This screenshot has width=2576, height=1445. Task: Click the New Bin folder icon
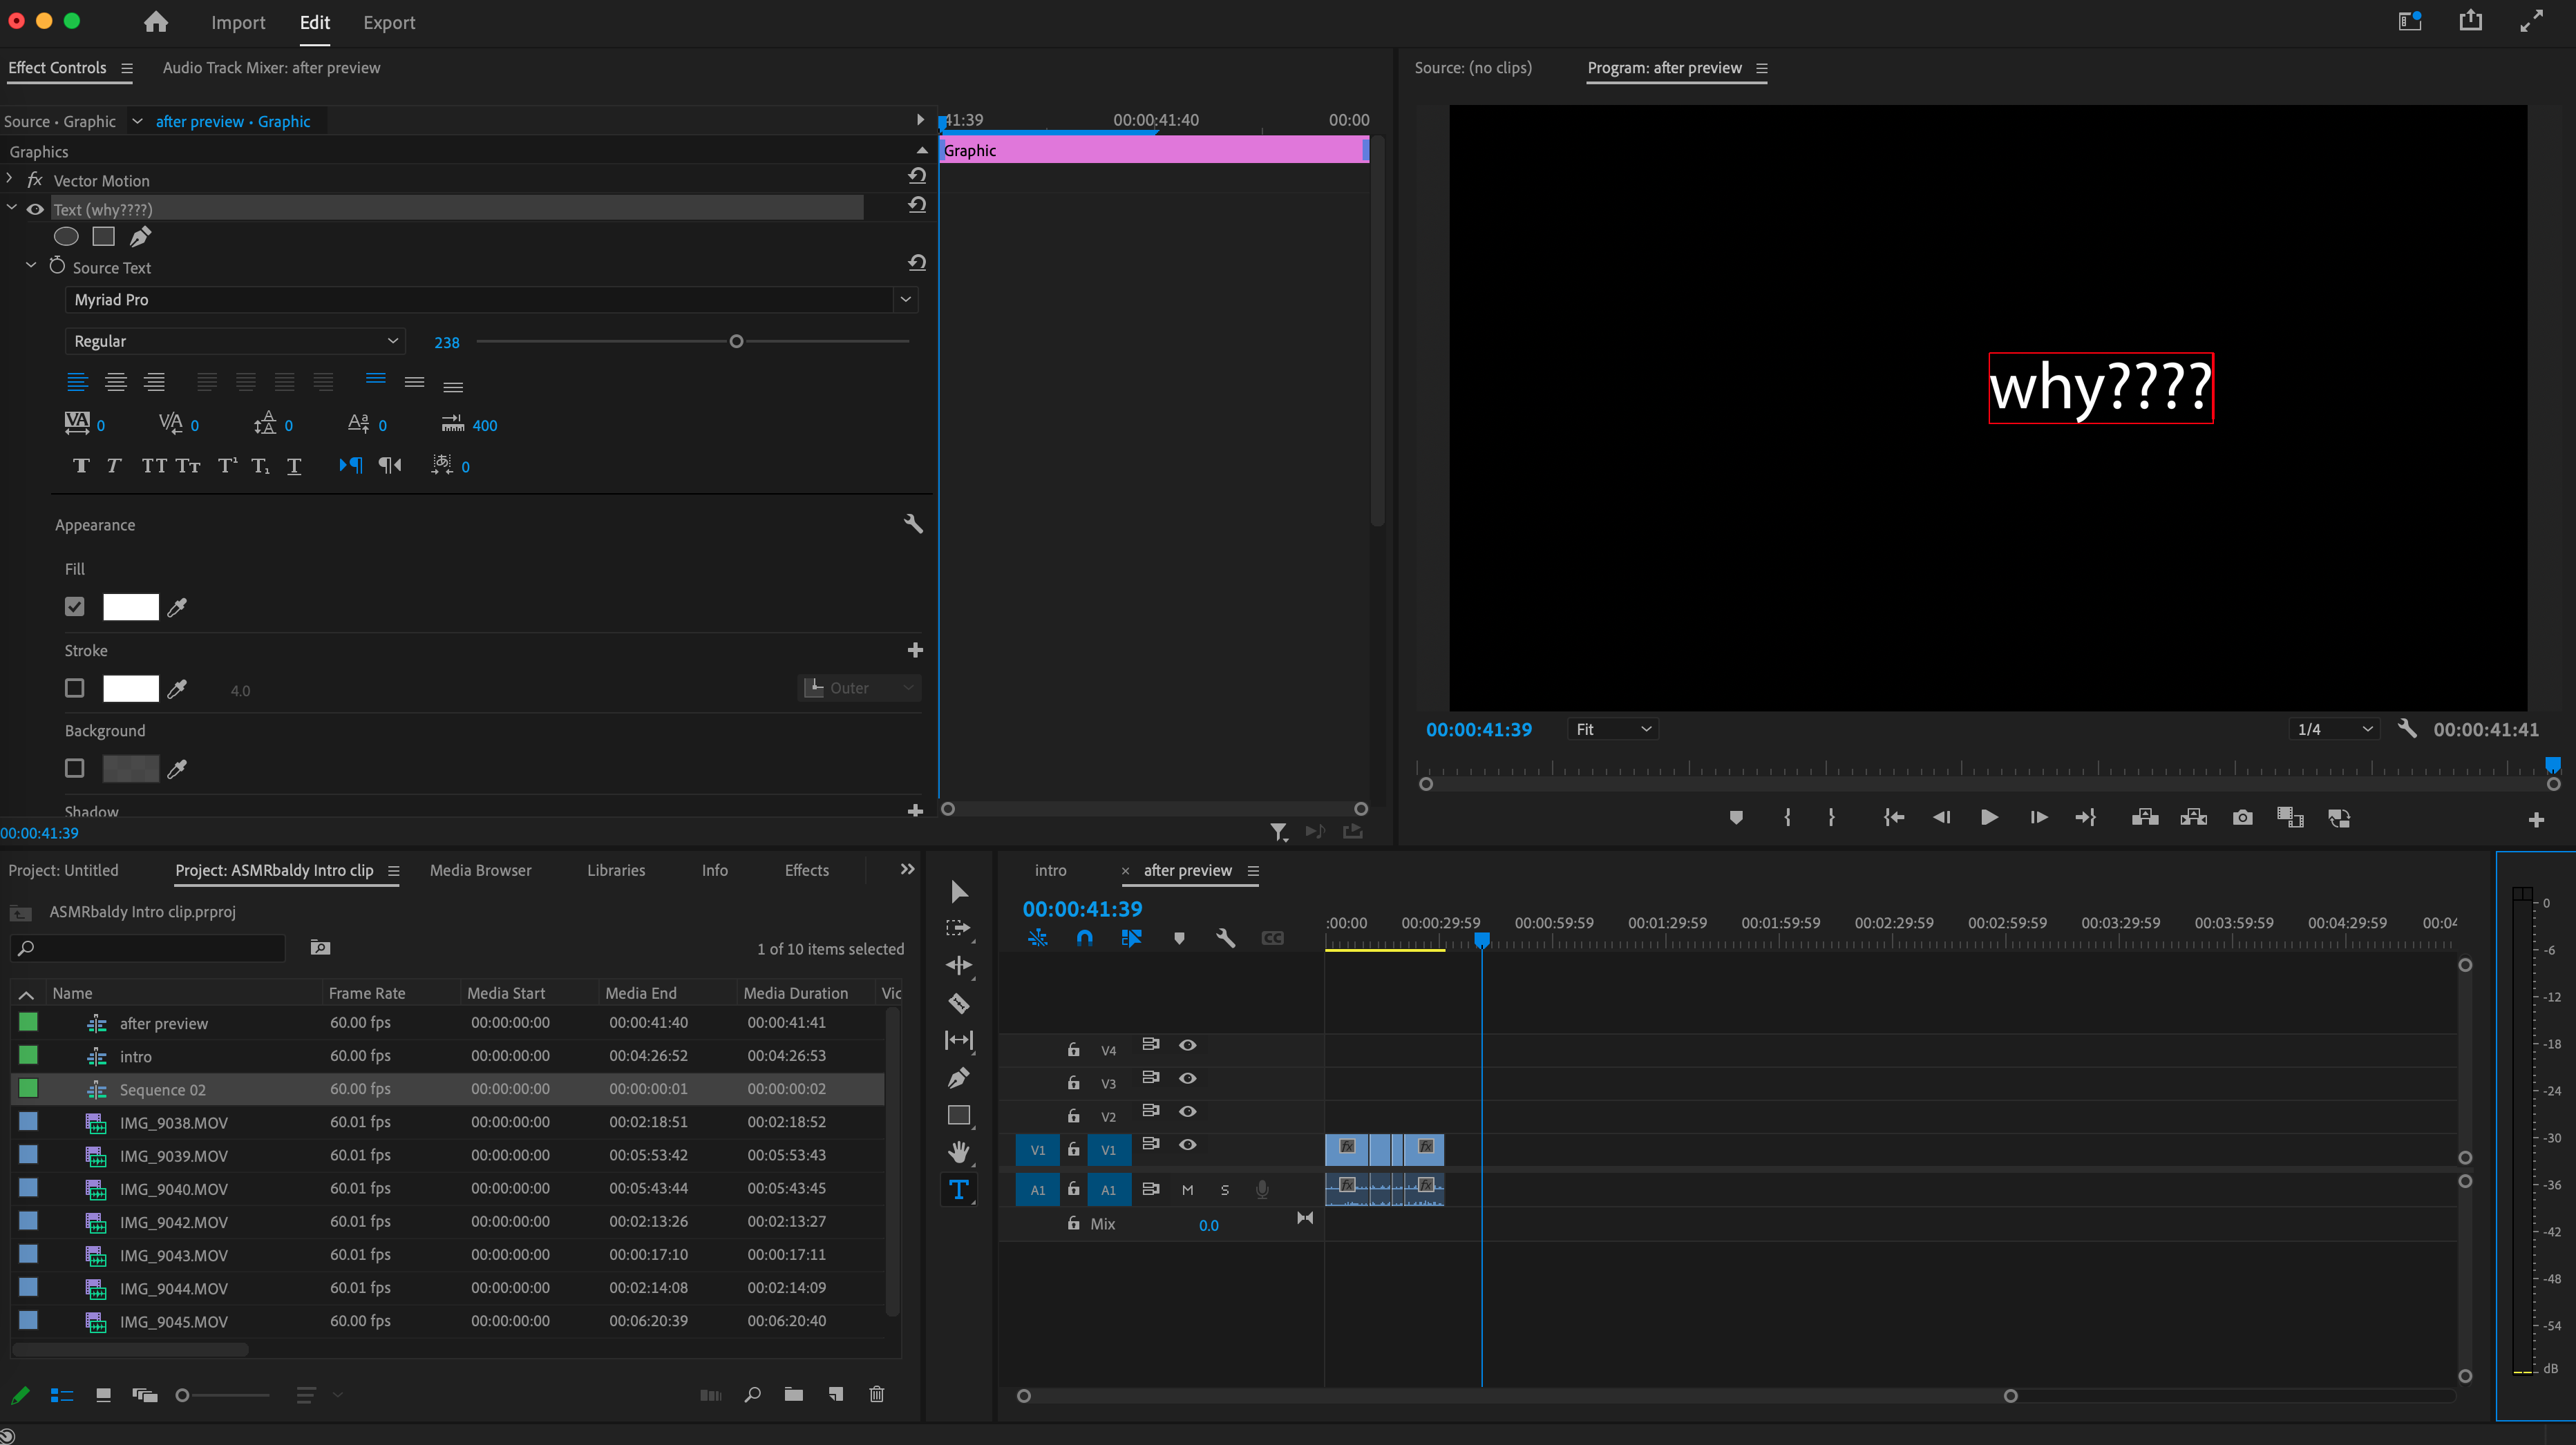(x=793, y=1394)
